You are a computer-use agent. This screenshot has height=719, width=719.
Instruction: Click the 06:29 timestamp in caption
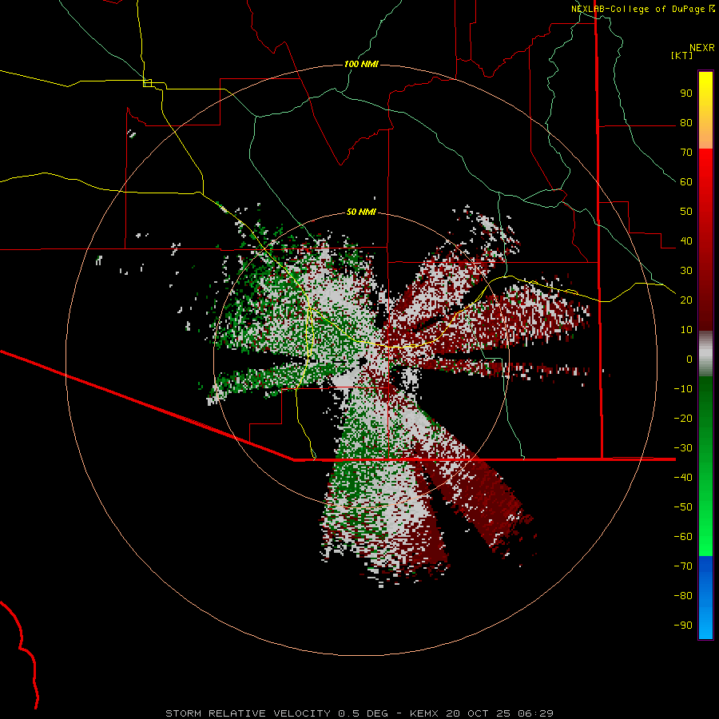click(535, 713)
